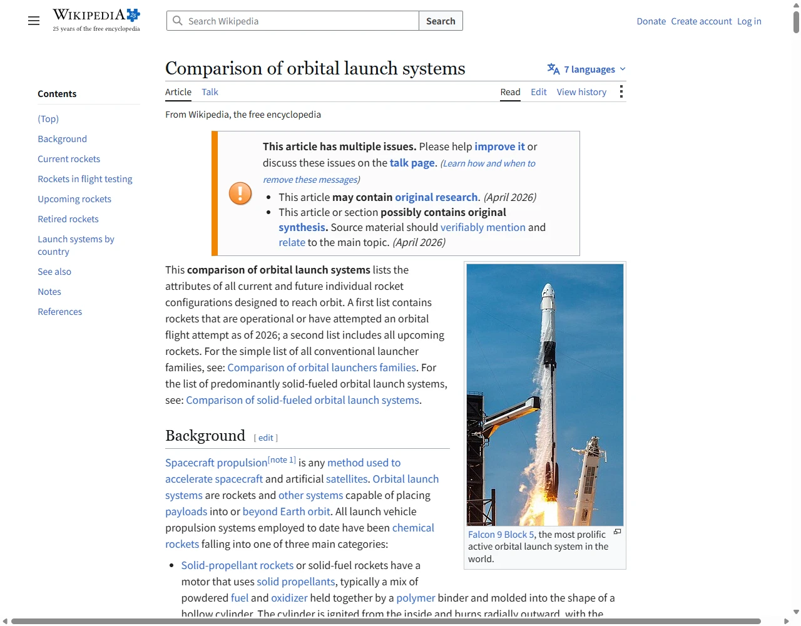
Task: Open Retired rockets section link
Action: pyautogui.click(x=68, y=219)
